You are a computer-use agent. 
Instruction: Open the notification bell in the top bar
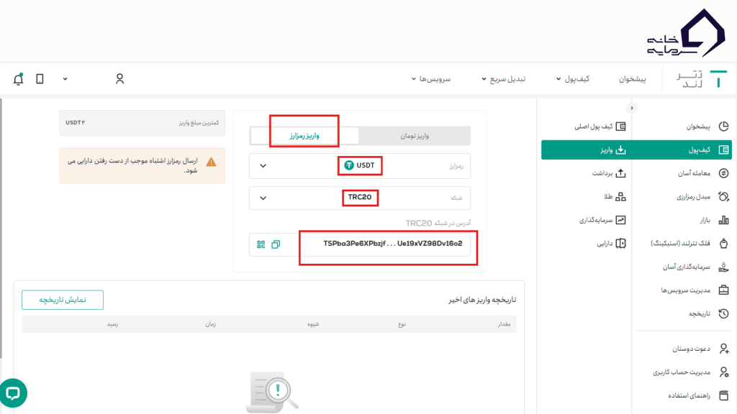click(x=18, y=79)
